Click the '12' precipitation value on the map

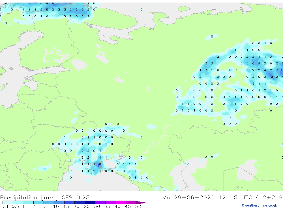click(271, 77)
